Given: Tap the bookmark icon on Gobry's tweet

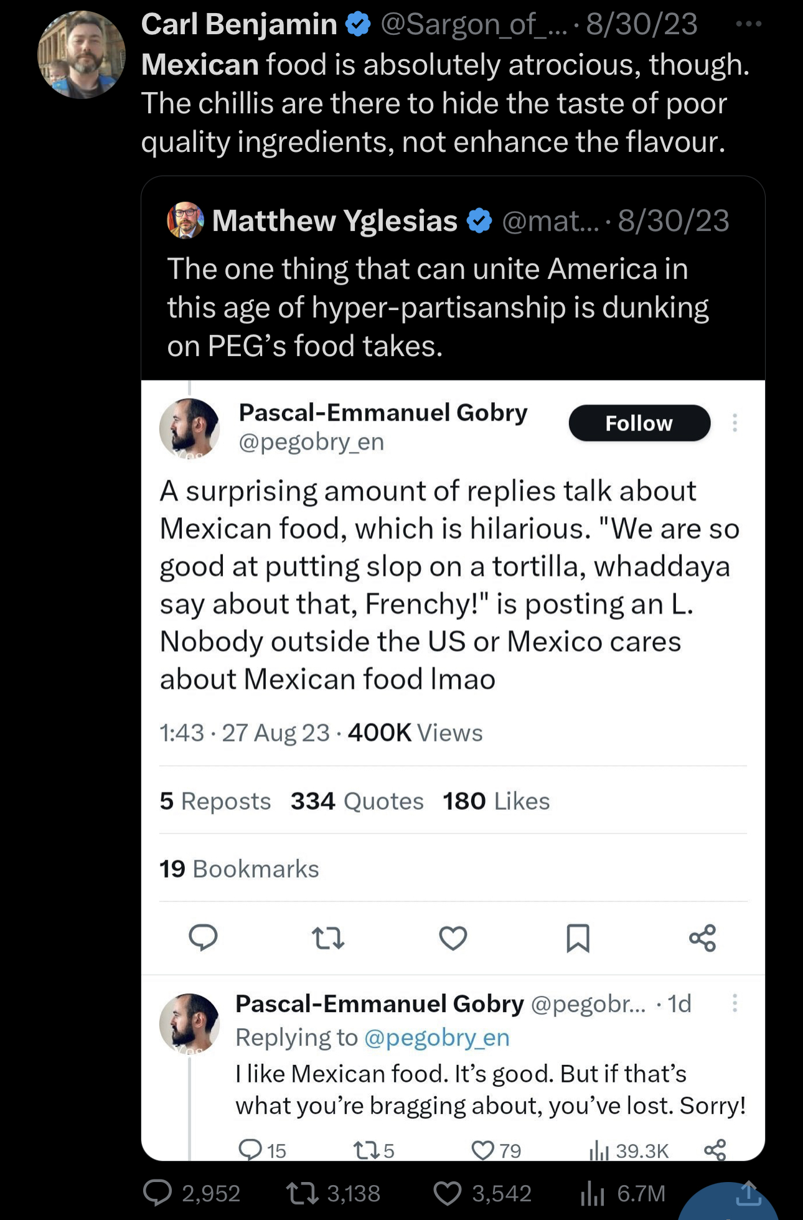Looking at the screenshot, I should click(x=578, y=938).
